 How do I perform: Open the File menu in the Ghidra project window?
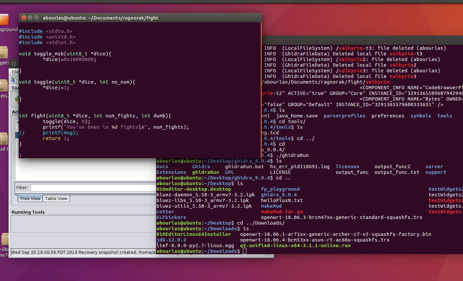point(14,72)
